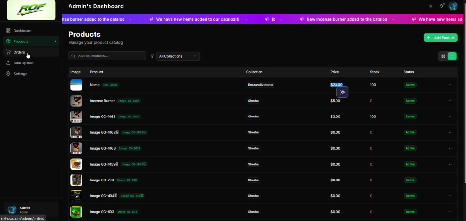Click the Image GG-1061 thumbnail
The width and height of the screenshot is (466, 221).
coord(76,117)
